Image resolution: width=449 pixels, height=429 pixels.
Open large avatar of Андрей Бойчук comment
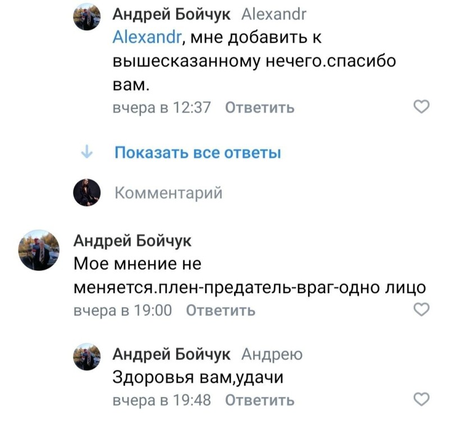tap(39, 250)
